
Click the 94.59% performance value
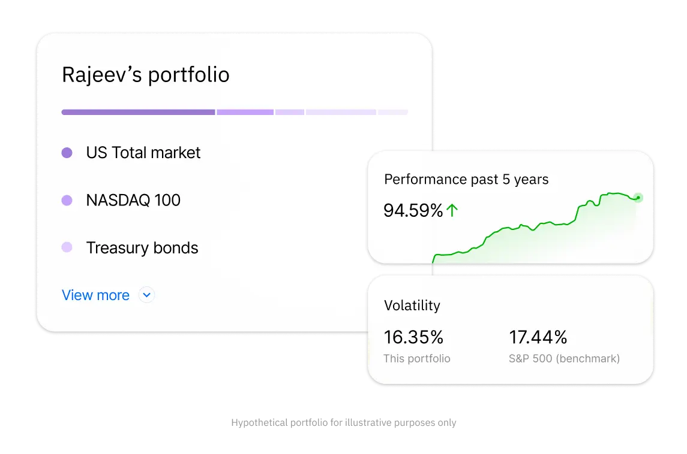point(413,211)
